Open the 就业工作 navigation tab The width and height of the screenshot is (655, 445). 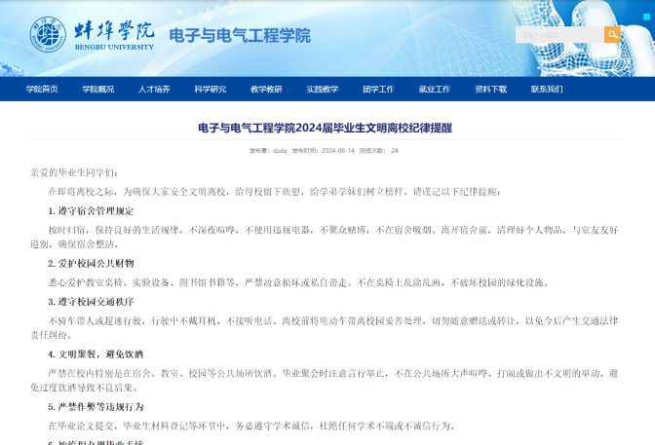coord(435,89)
